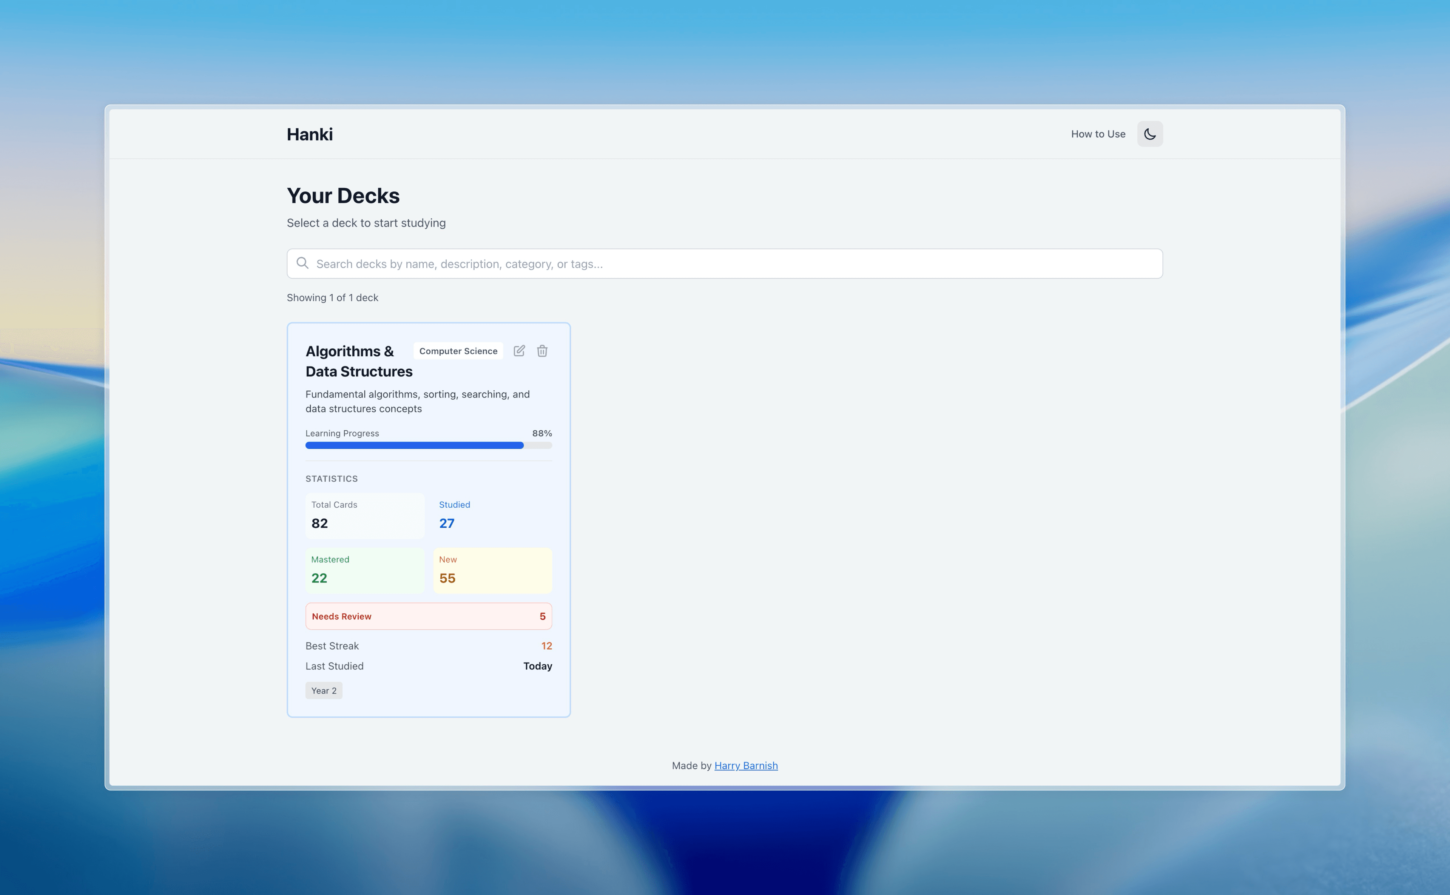1450x895 pixels.
Task: Click the Needs Review row
Action: 428,616
